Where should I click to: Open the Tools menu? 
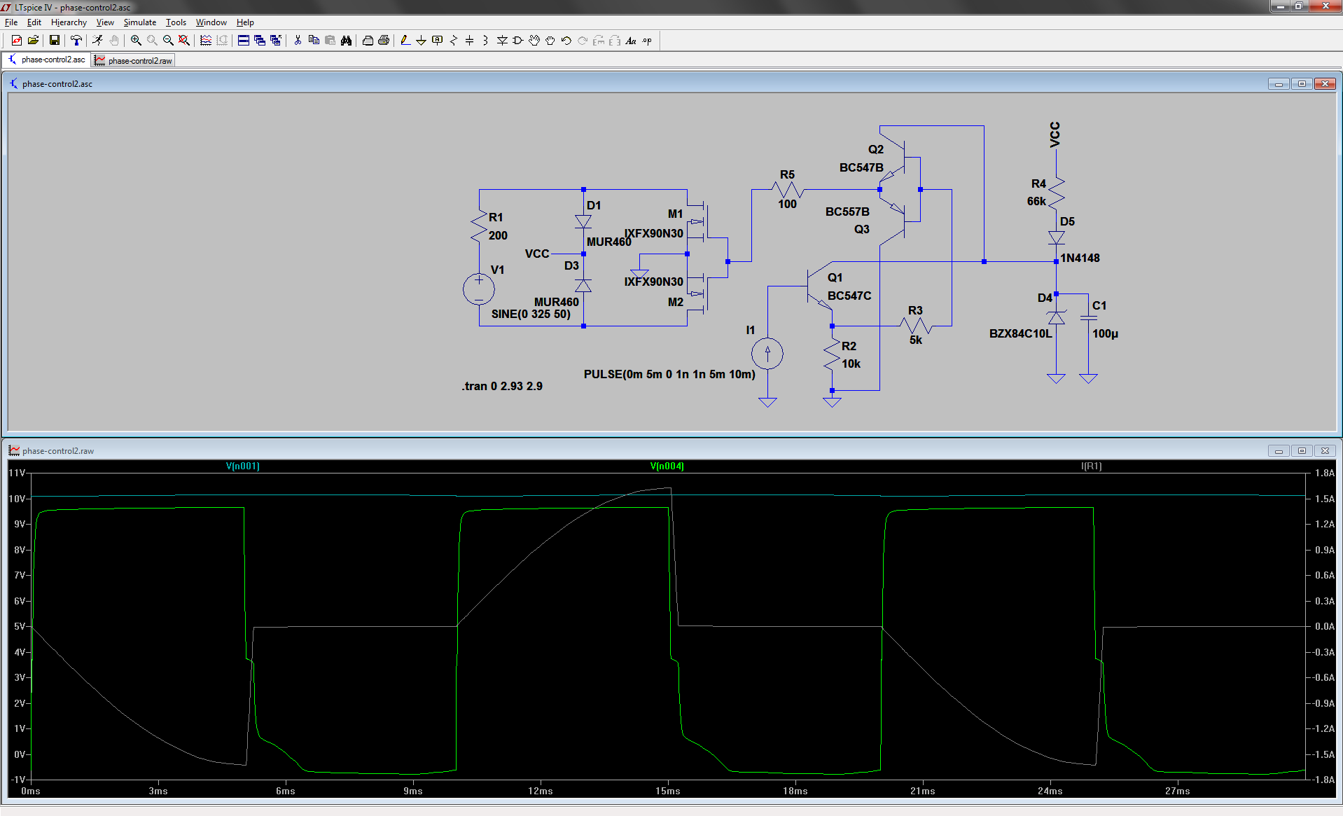[176, 22]
